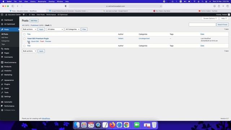The image size is (231, 130).
Task: Tick the select-all checkbox in table header
Action: pos(24,34)
